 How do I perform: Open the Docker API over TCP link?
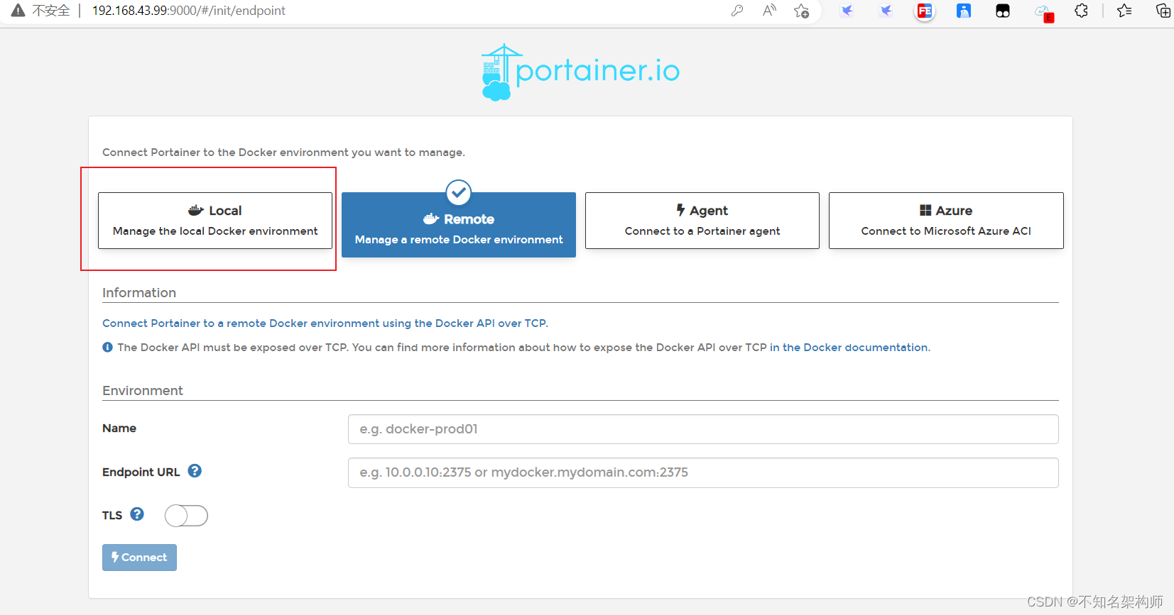[325, 323]
